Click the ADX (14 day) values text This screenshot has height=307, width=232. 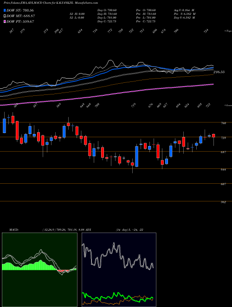coord(129,230)
